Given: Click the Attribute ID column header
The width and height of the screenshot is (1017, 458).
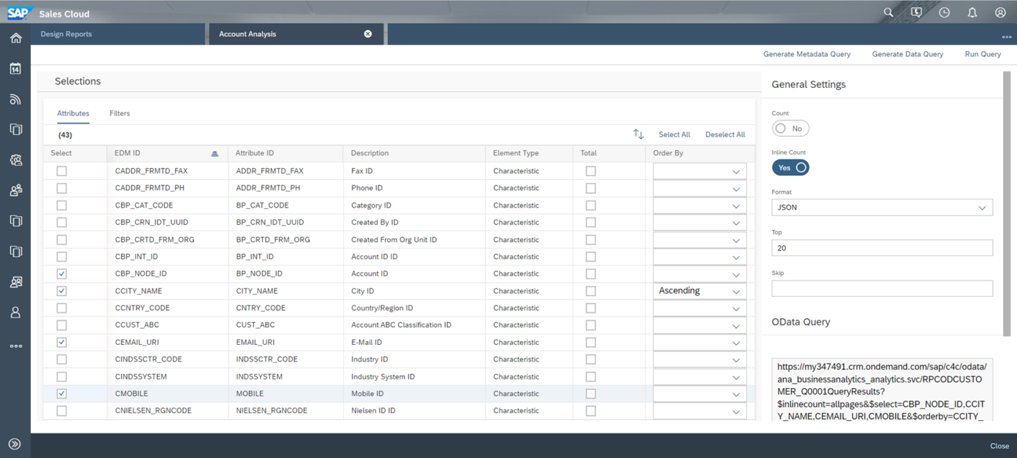Looking at the screenshot, I should [x=255, y=153].
